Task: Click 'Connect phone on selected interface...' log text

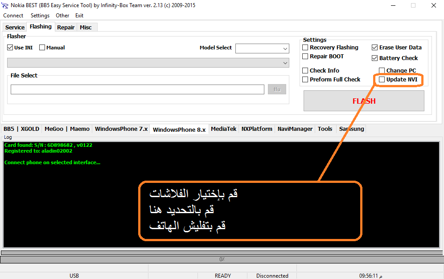Action: tap(52, 162)
